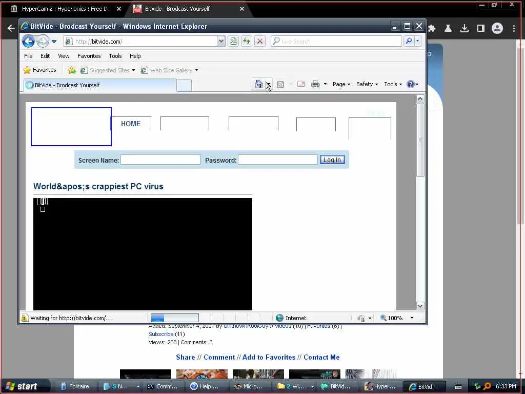Click the 100% zoom level button
The width and height of the screenshot is (525, 394).
click(x=392, y=318)
